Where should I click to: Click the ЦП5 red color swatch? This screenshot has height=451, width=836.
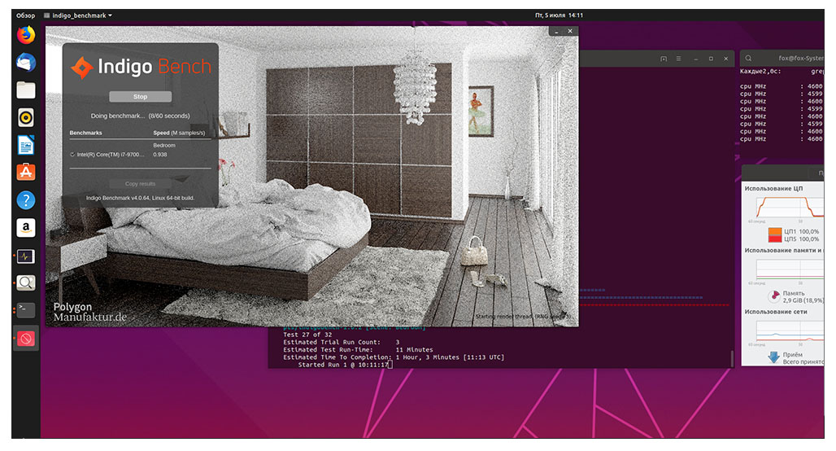click(775, 239)
